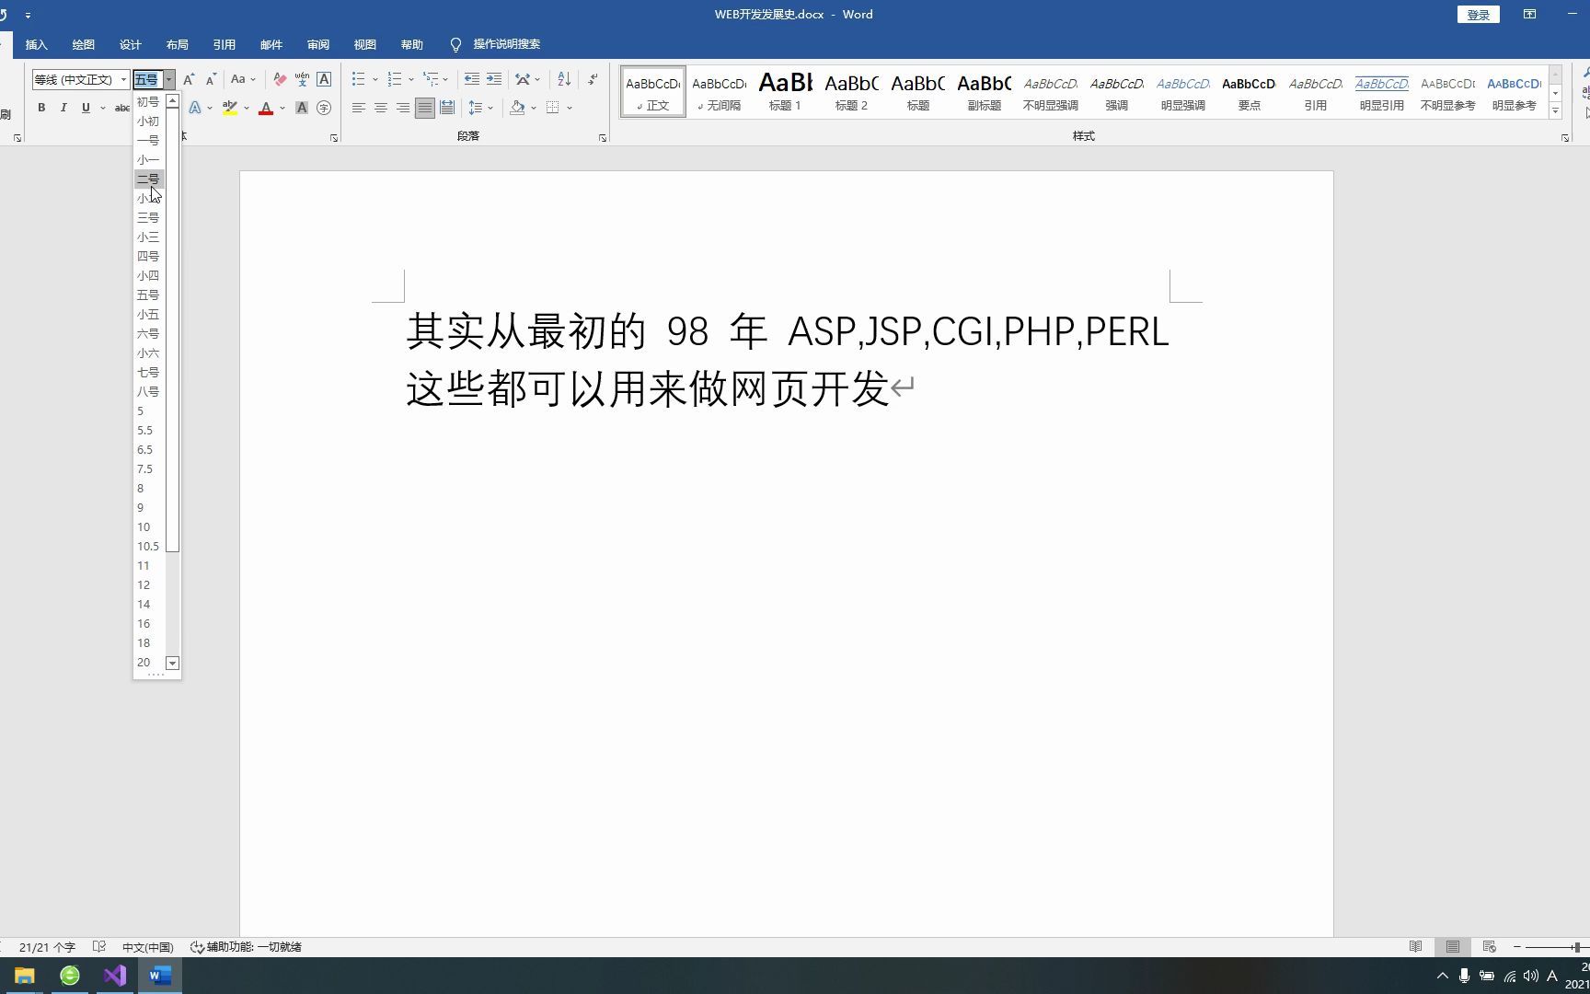Apply character border icon
This screenshot has height=994, width=1590.
click(324, 79)
